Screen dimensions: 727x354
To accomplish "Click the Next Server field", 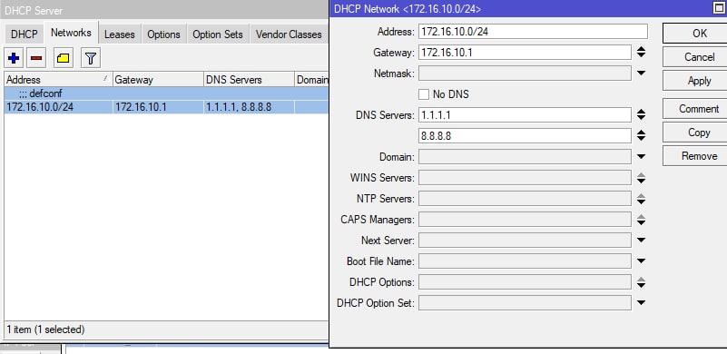I will point(525,241).
